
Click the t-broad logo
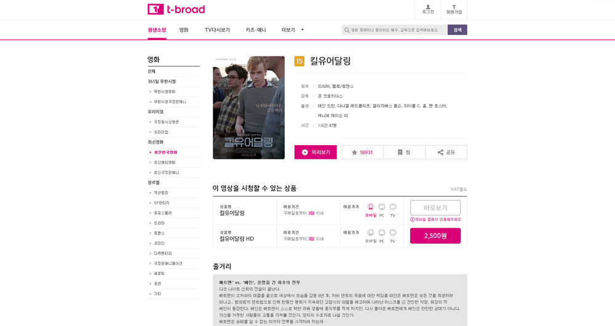point(176,9)
